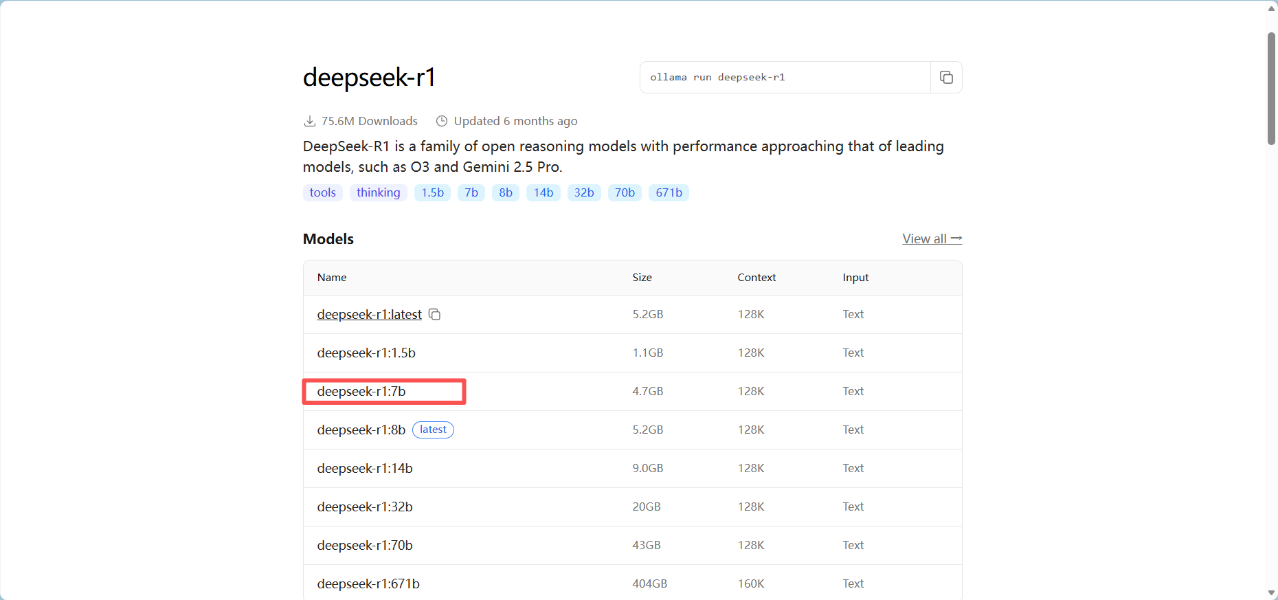
Task: Choose the 1.5b size tag
Action: [x=433, y=192]
